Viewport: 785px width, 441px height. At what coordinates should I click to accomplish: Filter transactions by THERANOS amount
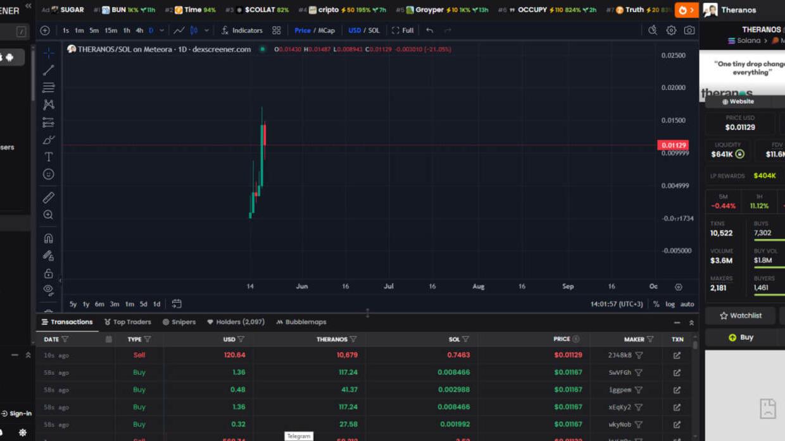click(x=353, y=339)
